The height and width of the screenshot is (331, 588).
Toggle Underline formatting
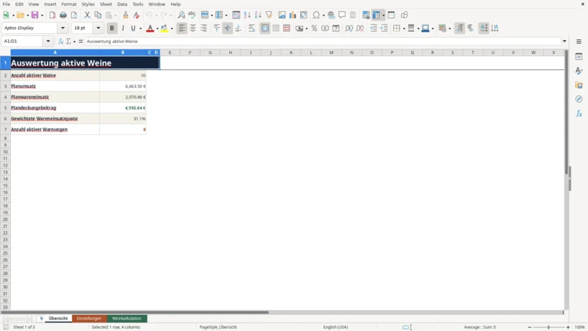133,28
